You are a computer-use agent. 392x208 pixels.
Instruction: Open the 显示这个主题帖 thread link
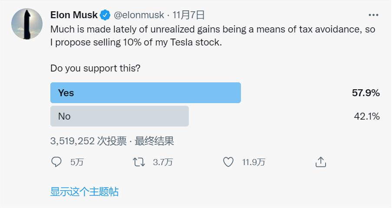[x=84, y=192]
